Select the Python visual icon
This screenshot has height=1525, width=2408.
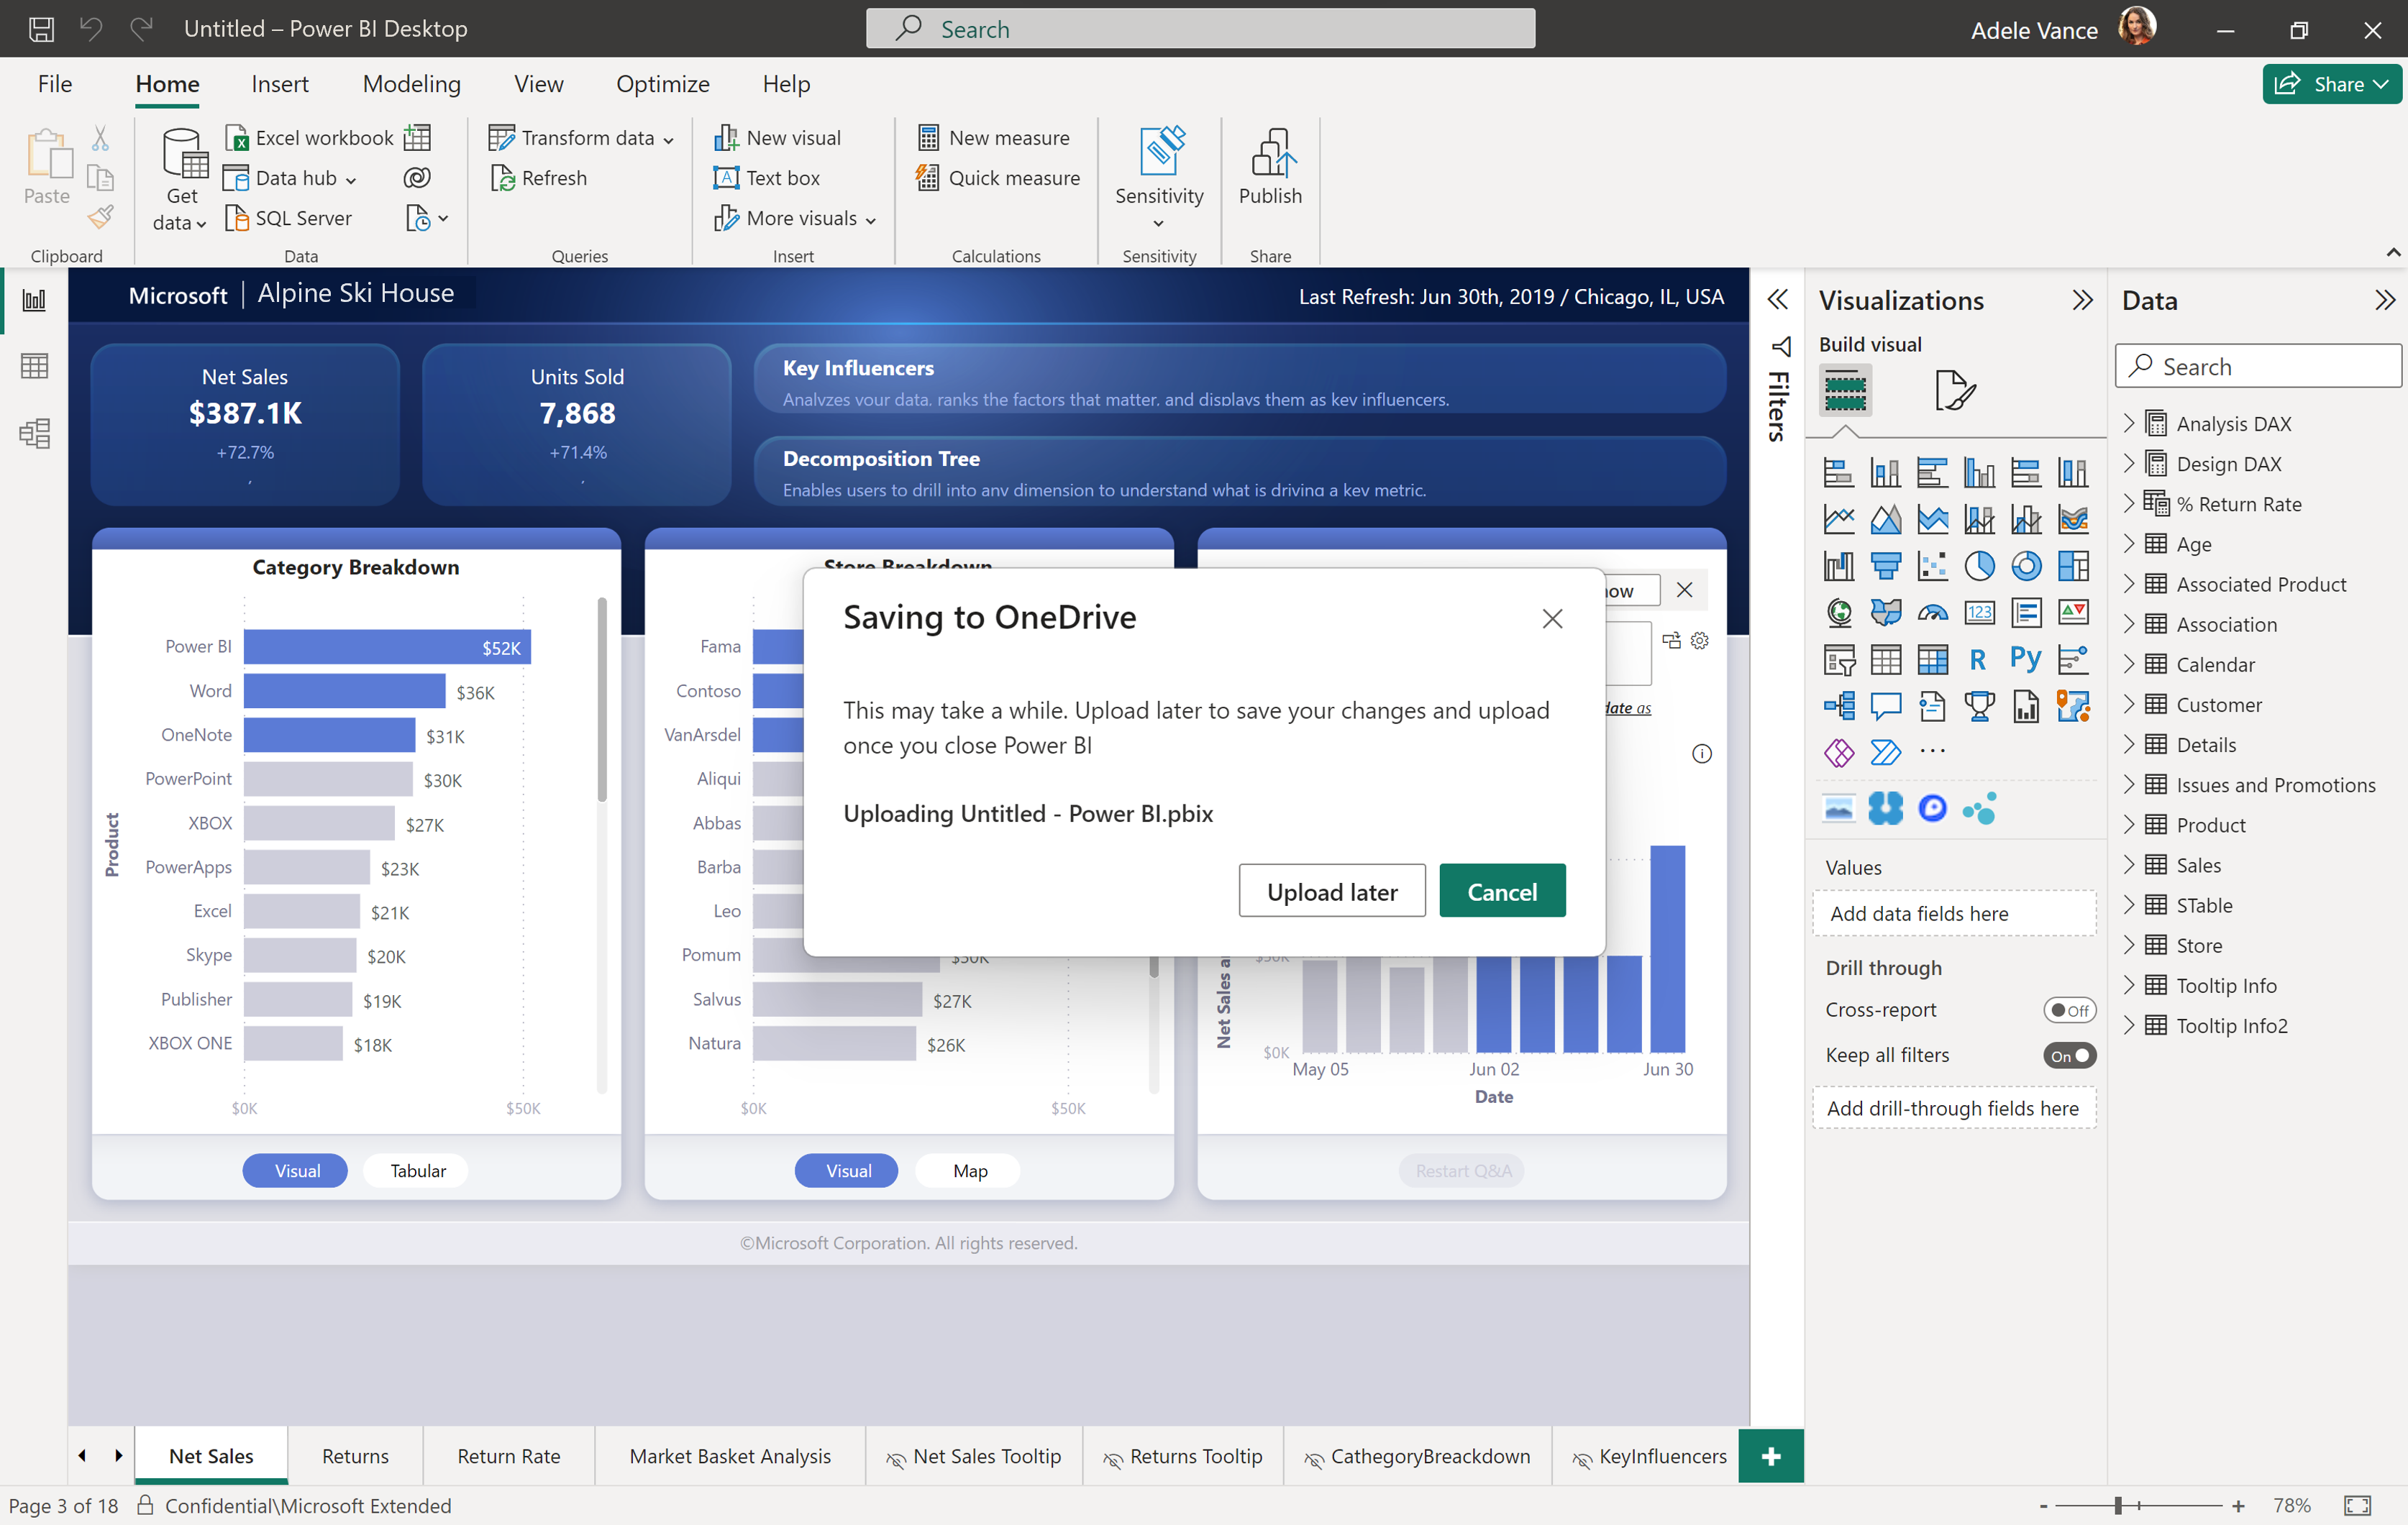click(2025, 659)
